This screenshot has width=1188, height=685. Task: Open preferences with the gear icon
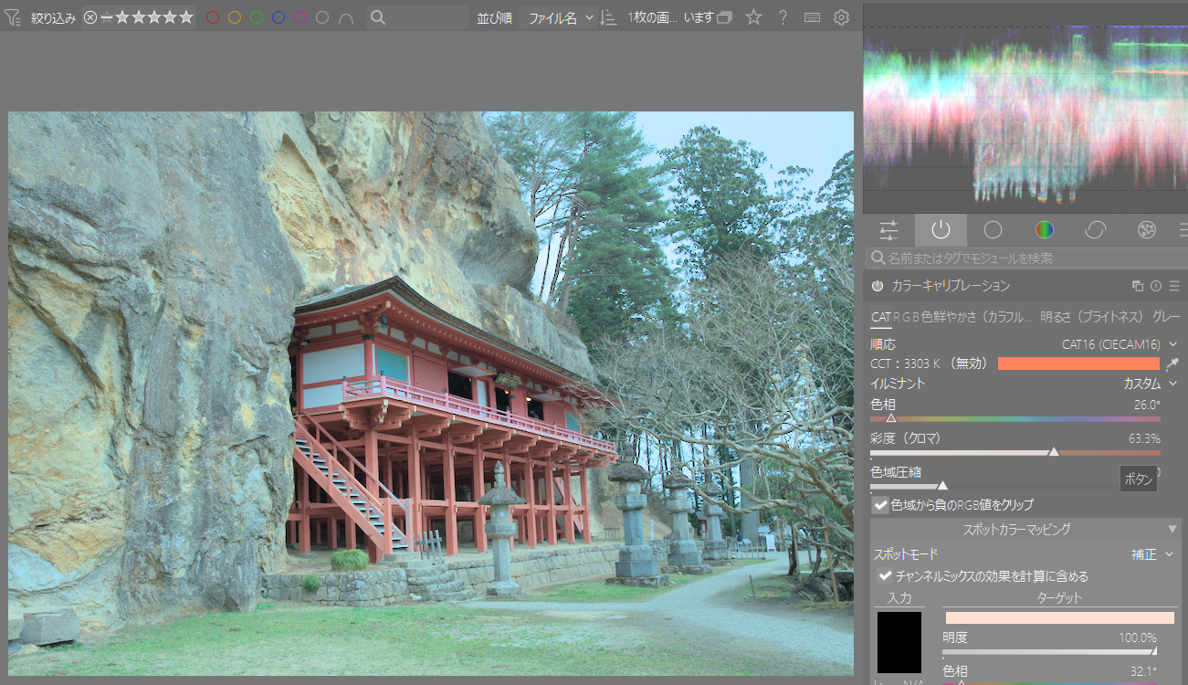pyautogui.click(x=841, y=17)
